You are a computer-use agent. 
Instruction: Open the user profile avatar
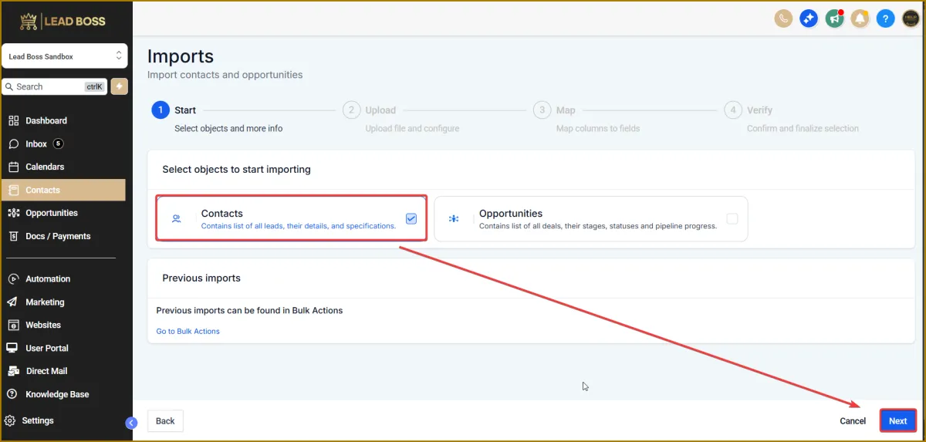911,19
